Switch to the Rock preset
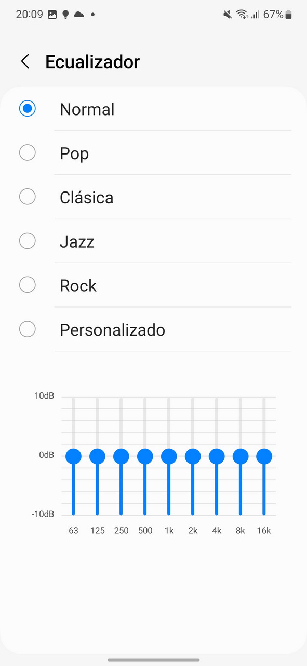The height and width of the screenshot is (666, 307). pos(153,286)
